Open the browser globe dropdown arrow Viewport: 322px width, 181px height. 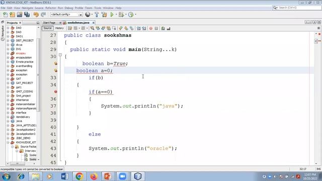coord(92,15)
